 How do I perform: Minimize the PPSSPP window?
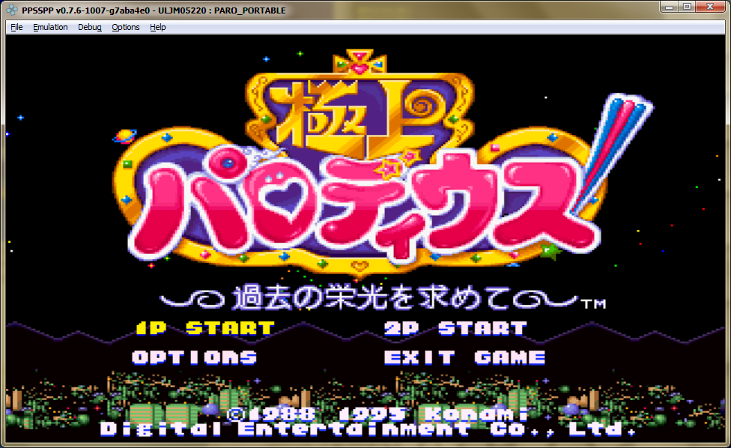click(669, 7)
